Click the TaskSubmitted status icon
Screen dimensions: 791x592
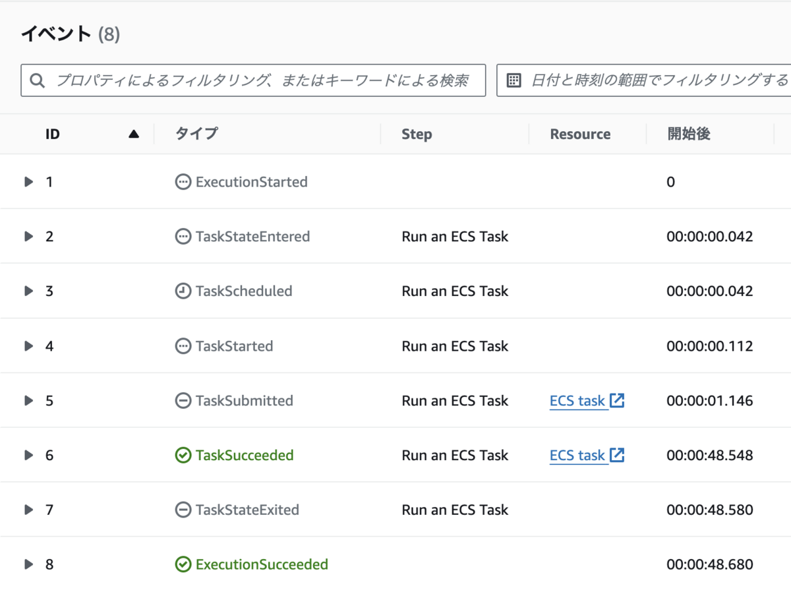(x=183, y=401)
